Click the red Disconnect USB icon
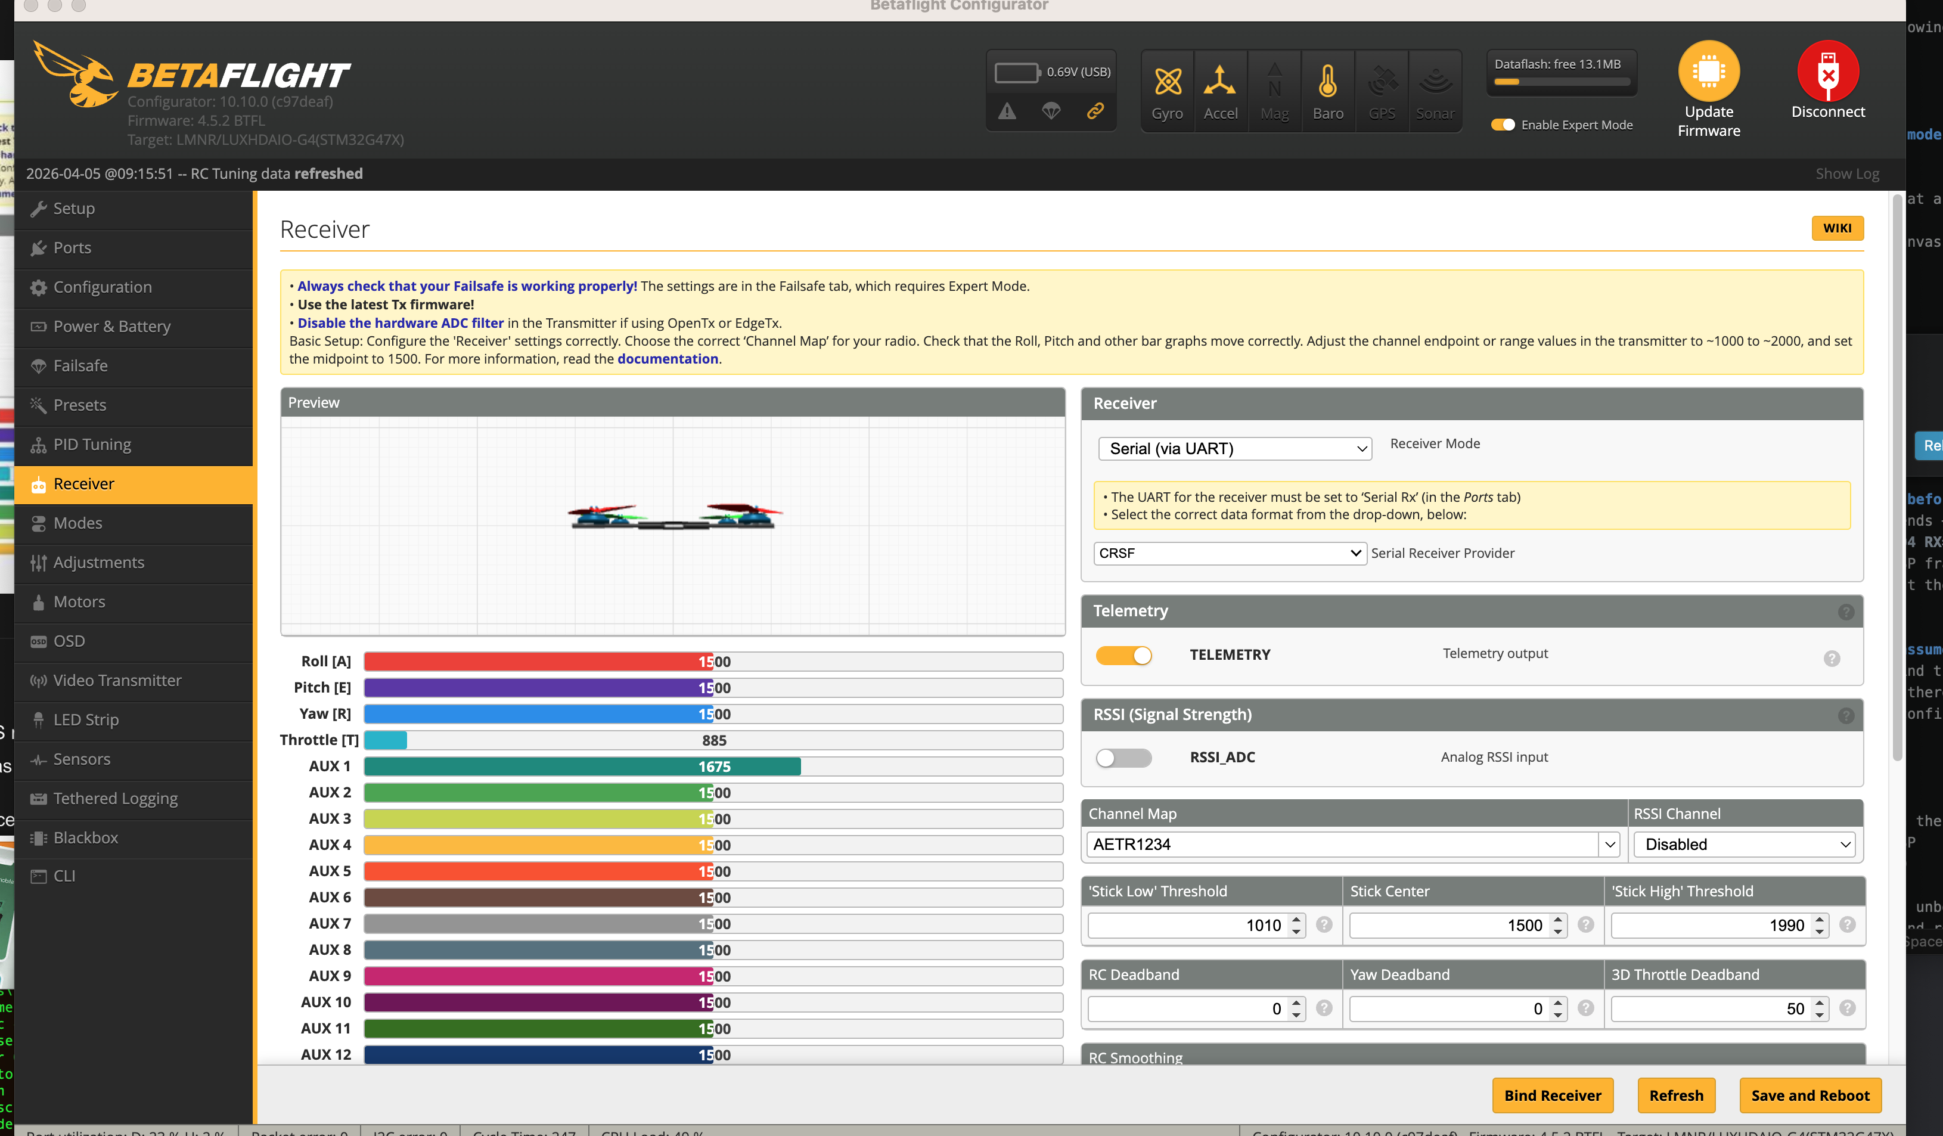Image resolution: width=1943 pixels, height=1136 pixels. pos(1827,71)
